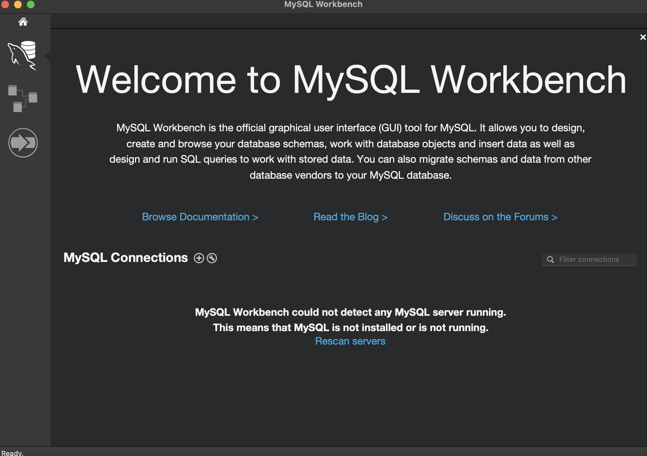Select the migration/arrow icon in sidebar

click(23, 142)
